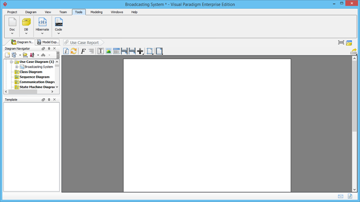
Task: Open the Diagram menu
Action: pos(31,12)
